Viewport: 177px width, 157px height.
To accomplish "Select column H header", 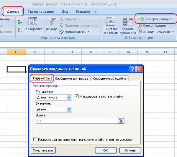I will [35, 52].
